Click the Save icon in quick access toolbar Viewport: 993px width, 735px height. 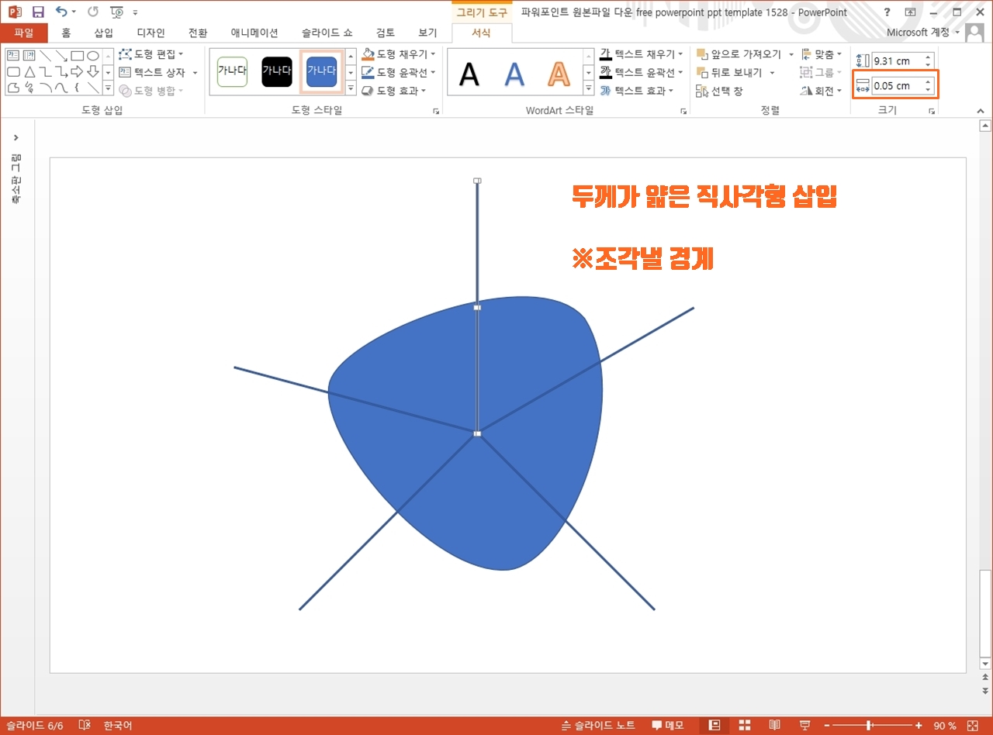pos(38,12)
